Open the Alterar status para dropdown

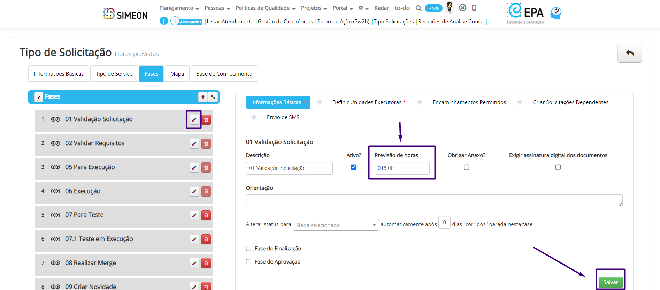(x=336, y=225)
